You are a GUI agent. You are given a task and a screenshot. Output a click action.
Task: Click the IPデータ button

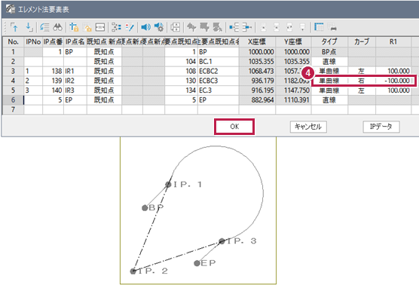(x=381, y=127)
